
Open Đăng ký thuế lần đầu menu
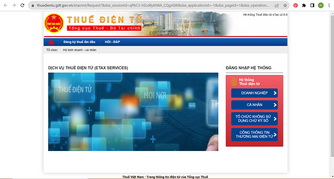coord(79,42)
